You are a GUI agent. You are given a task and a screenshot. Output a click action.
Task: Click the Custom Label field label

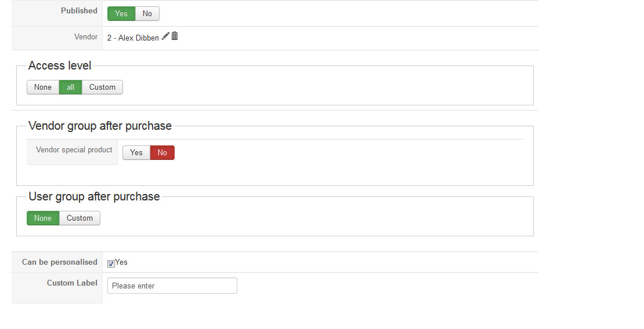click(72, 283)
